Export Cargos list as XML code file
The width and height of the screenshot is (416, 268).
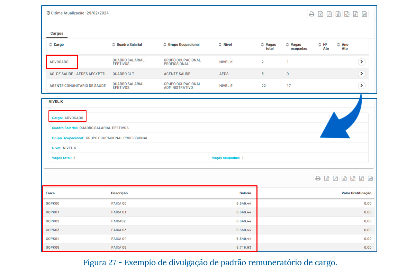346,14
